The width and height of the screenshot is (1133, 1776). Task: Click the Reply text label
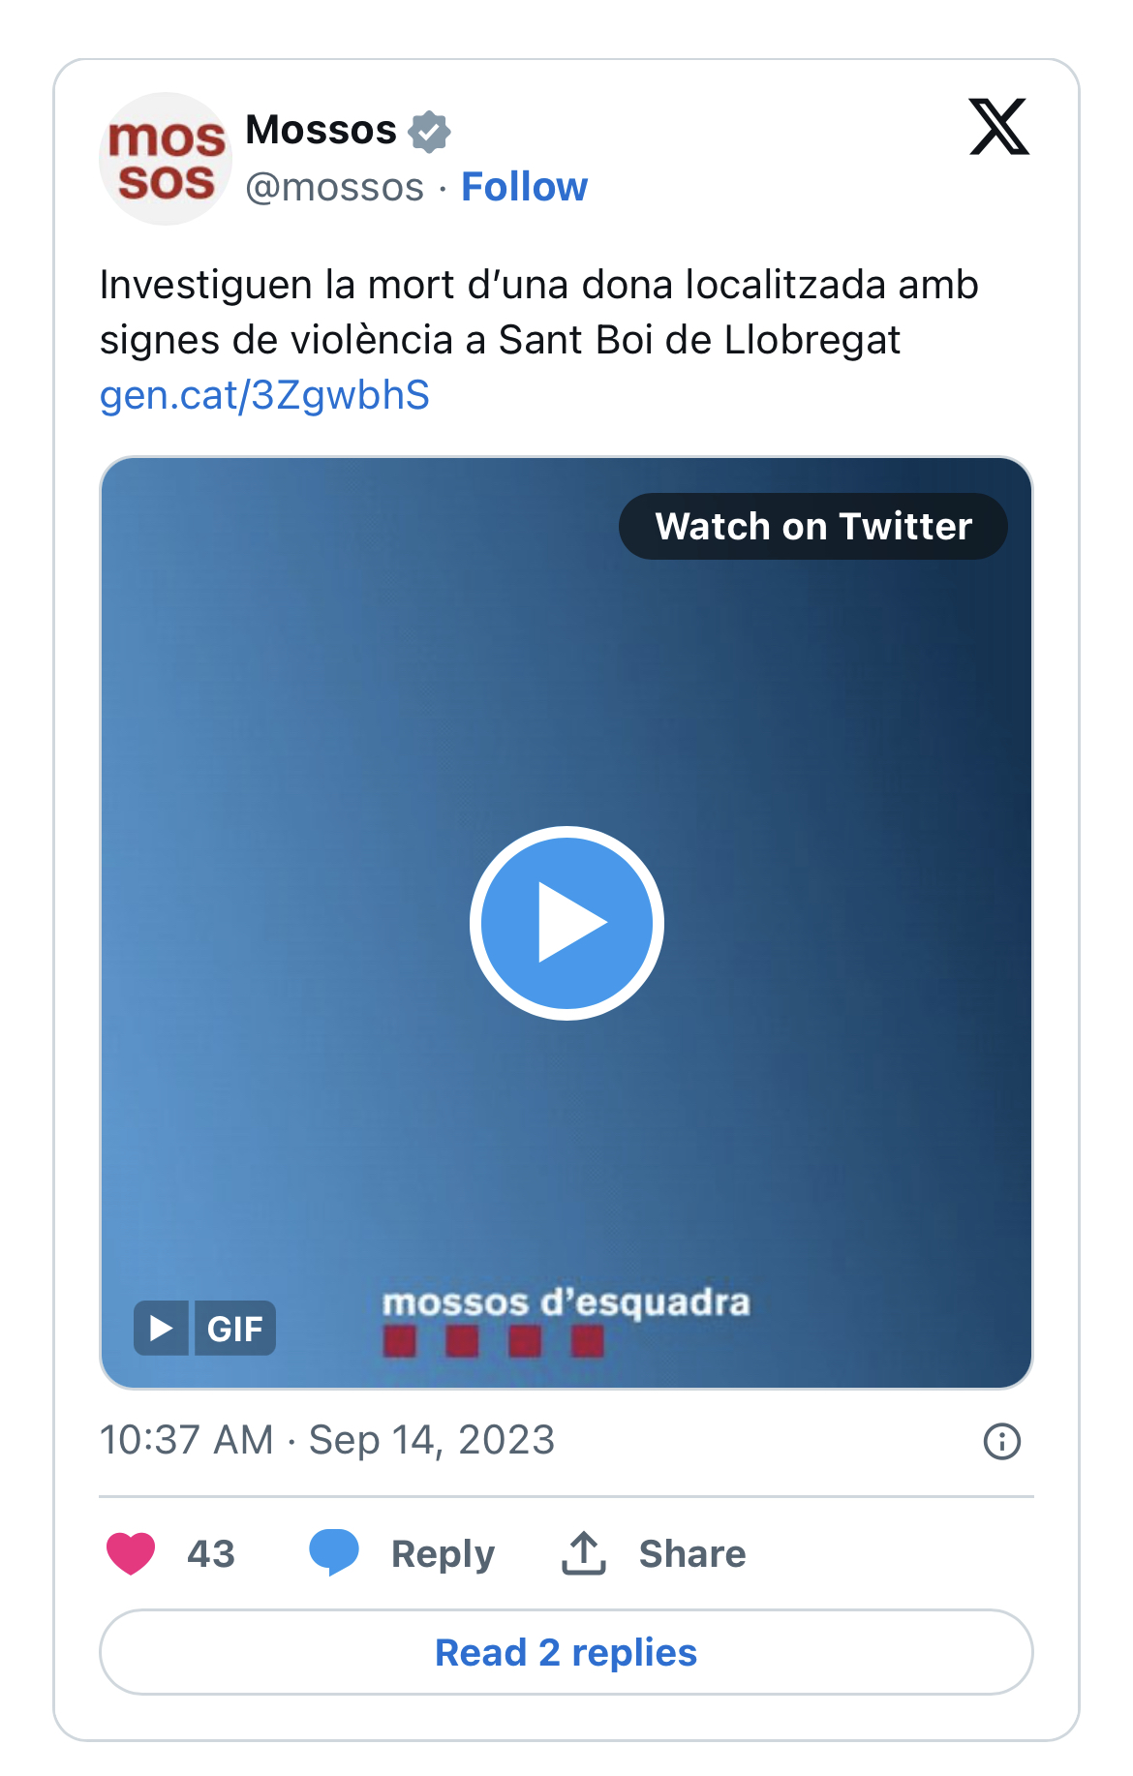(x=443, y=1553)
